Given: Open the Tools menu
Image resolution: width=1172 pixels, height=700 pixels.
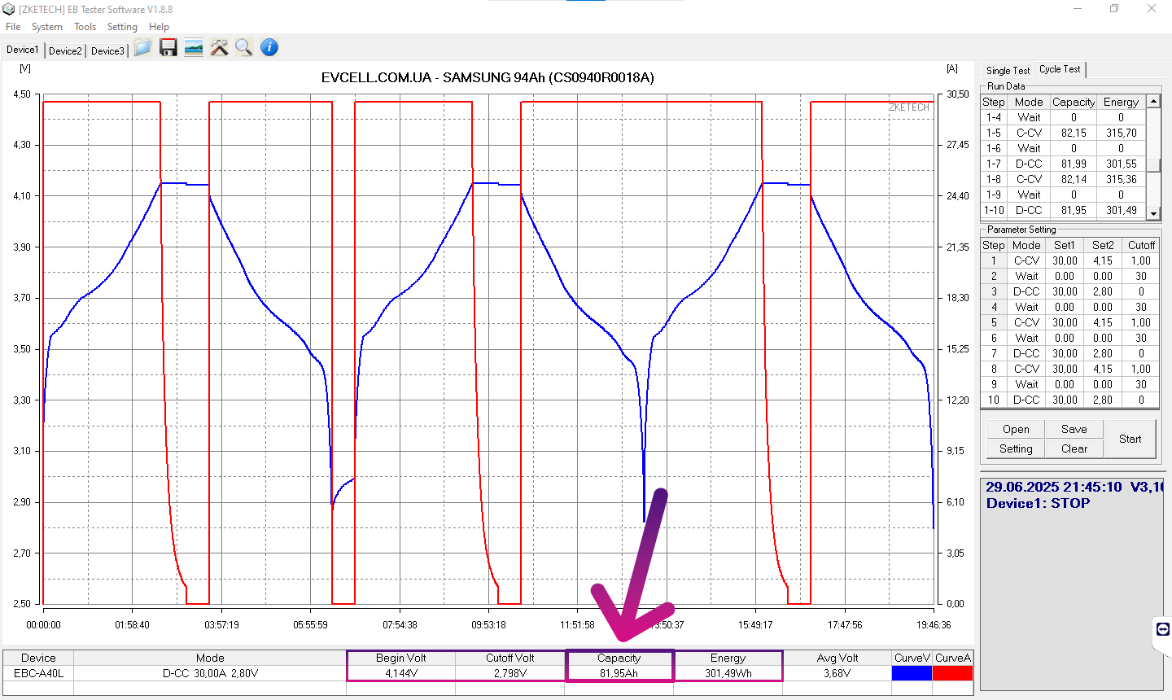Looking at the screenshot, I should click(85, 27).
